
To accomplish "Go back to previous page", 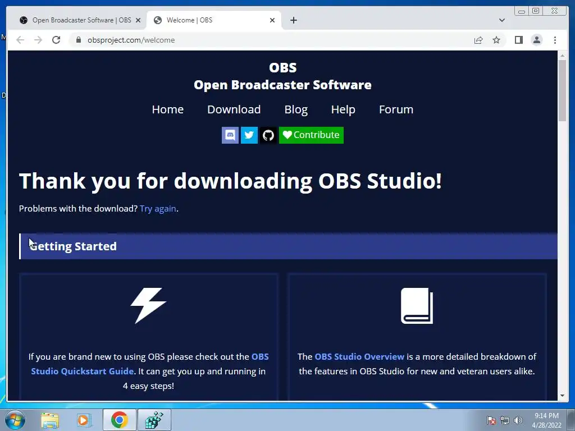I will coord(20,40).
